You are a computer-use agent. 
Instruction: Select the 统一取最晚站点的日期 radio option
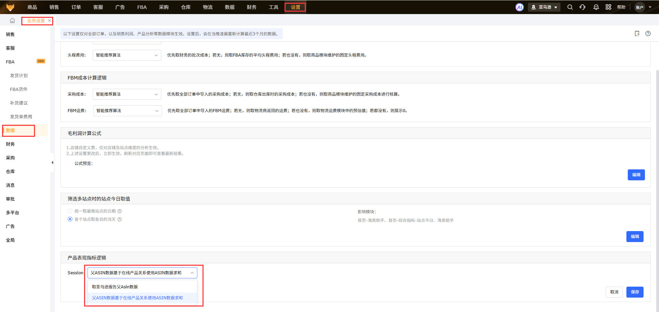tap(70, 211)
